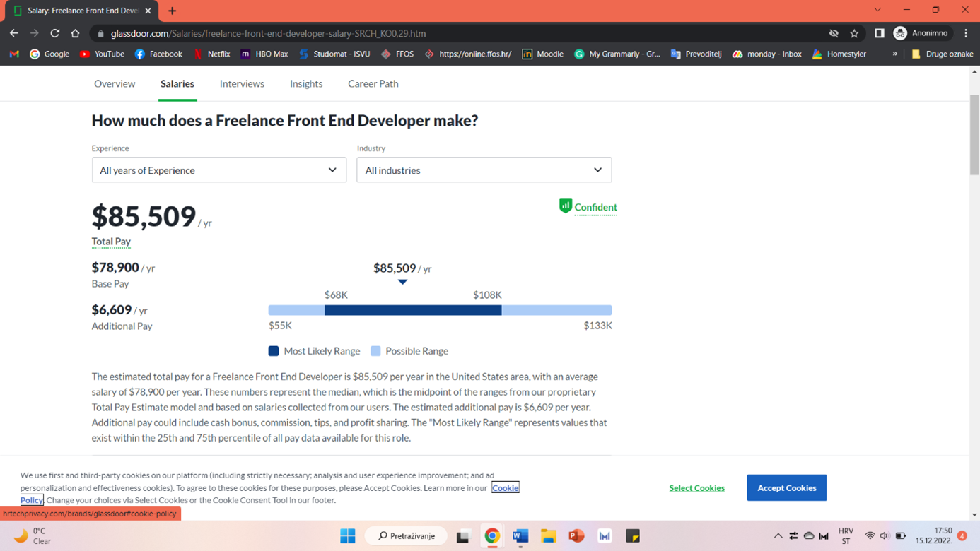980x551 pixels.
Task: Open the Cookie Policy link
Action: pyautogui.click(x=505, y=487)
